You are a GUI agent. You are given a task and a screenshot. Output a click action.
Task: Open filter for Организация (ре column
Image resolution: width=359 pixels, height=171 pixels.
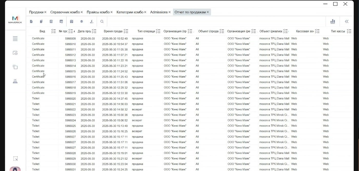254,31
